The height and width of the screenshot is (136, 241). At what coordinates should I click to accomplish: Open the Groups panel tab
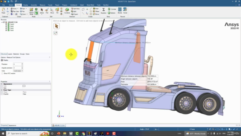click(x=22, y=54)
